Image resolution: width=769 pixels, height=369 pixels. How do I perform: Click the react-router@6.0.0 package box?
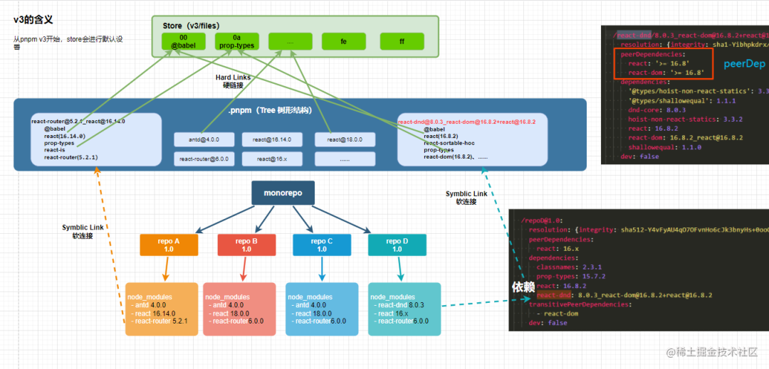pyautogui.click(x=204, y=159)
